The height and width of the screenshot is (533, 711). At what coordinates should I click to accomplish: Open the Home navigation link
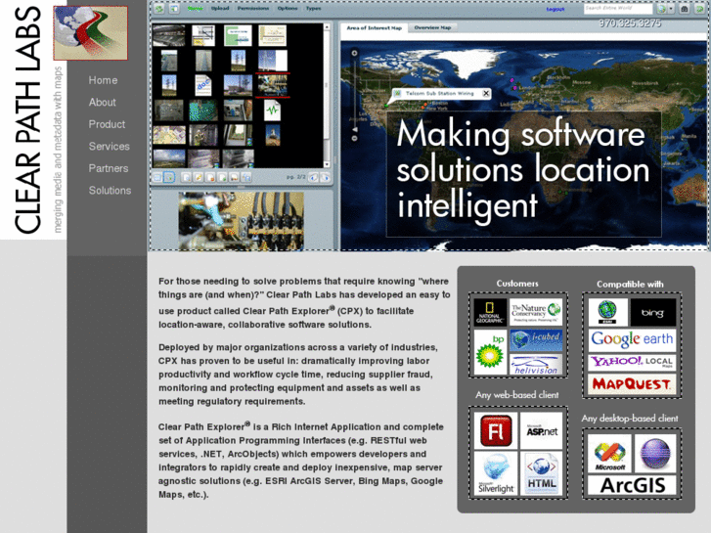103,80
